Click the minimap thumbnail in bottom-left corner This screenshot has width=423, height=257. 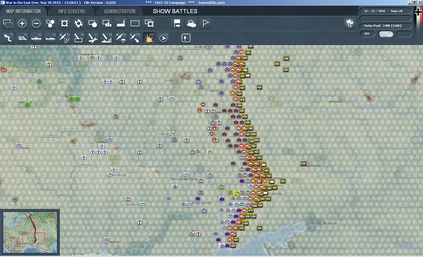(x=30, y=232)
